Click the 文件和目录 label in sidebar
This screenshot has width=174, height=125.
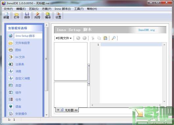pyautogui.click(x=23, y=43)
